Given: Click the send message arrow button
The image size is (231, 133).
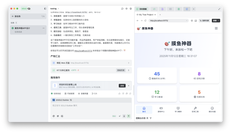Looking at the screenshot, I should coord(129,116).
